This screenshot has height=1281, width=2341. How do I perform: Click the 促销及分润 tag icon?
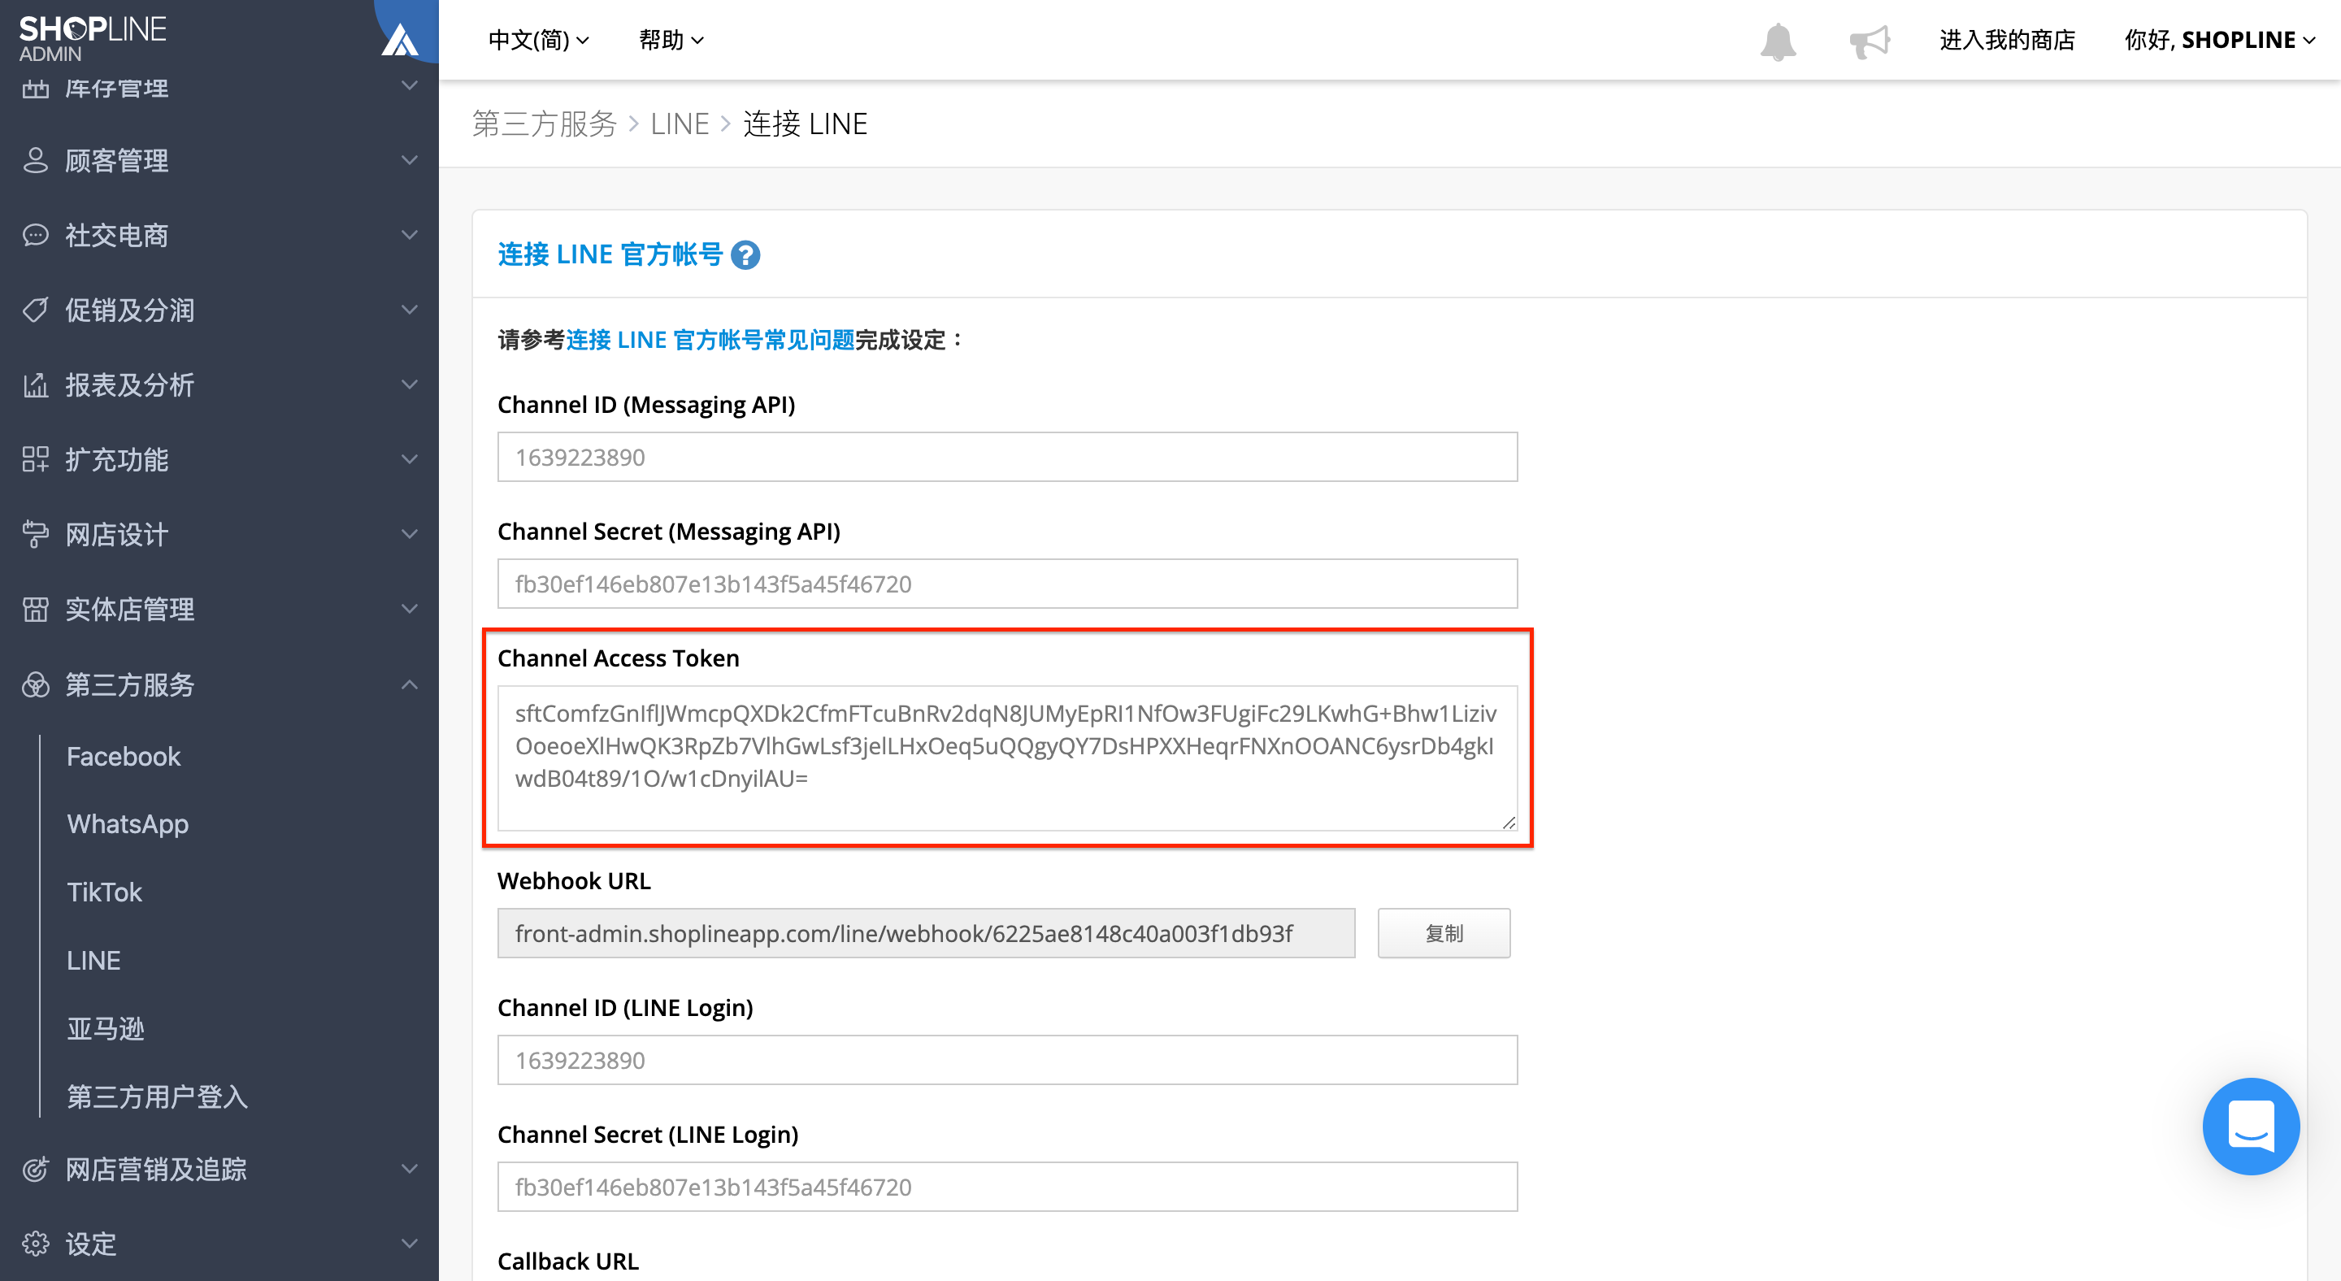(x=36, y=310)
